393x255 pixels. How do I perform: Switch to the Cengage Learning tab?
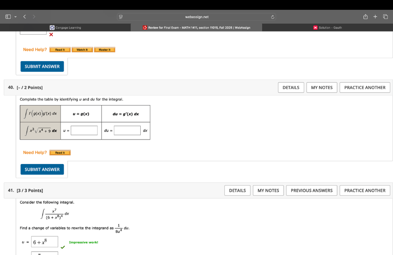(x=65, y=27)
